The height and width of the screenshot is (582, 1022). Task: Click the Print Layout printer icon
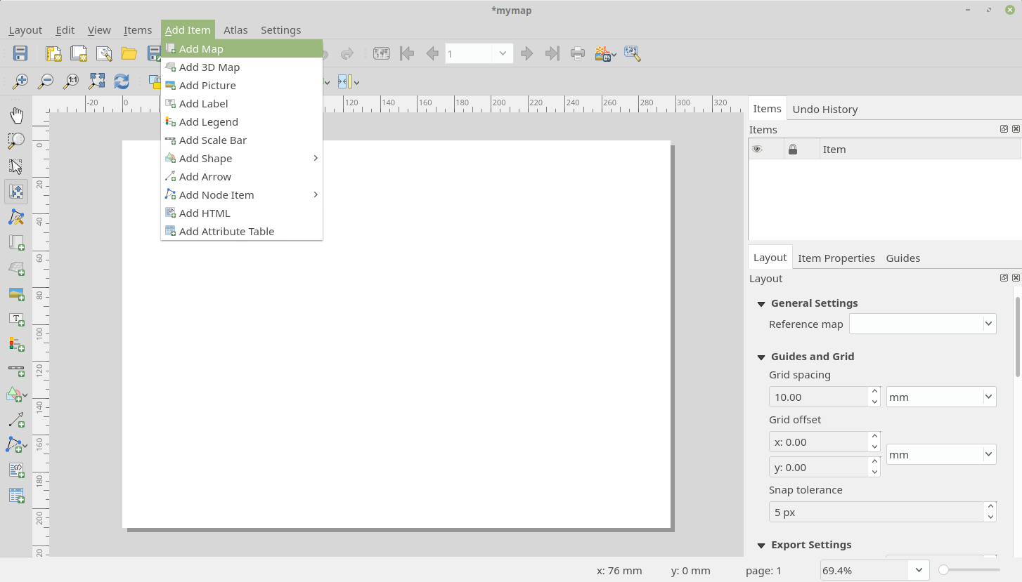pyautogui.click(x=578, y=53)
